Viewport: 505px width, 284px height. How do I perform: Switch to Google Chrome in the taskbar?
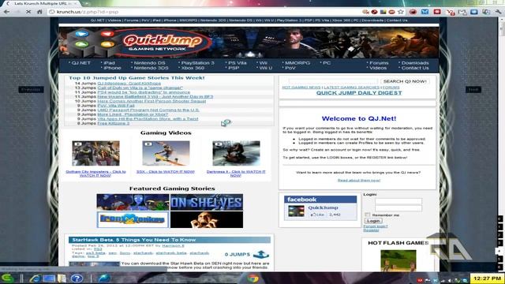[x=253, y=278]
